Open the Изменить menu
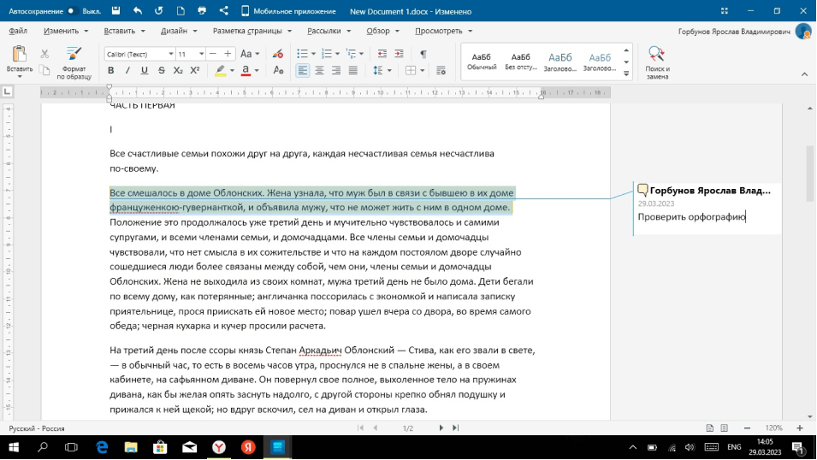Screen dimensions: 817x460 (66, 31)
